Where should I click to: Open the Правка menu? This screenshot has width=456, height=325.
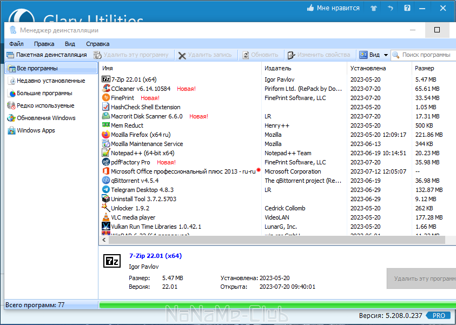(44, 44)
